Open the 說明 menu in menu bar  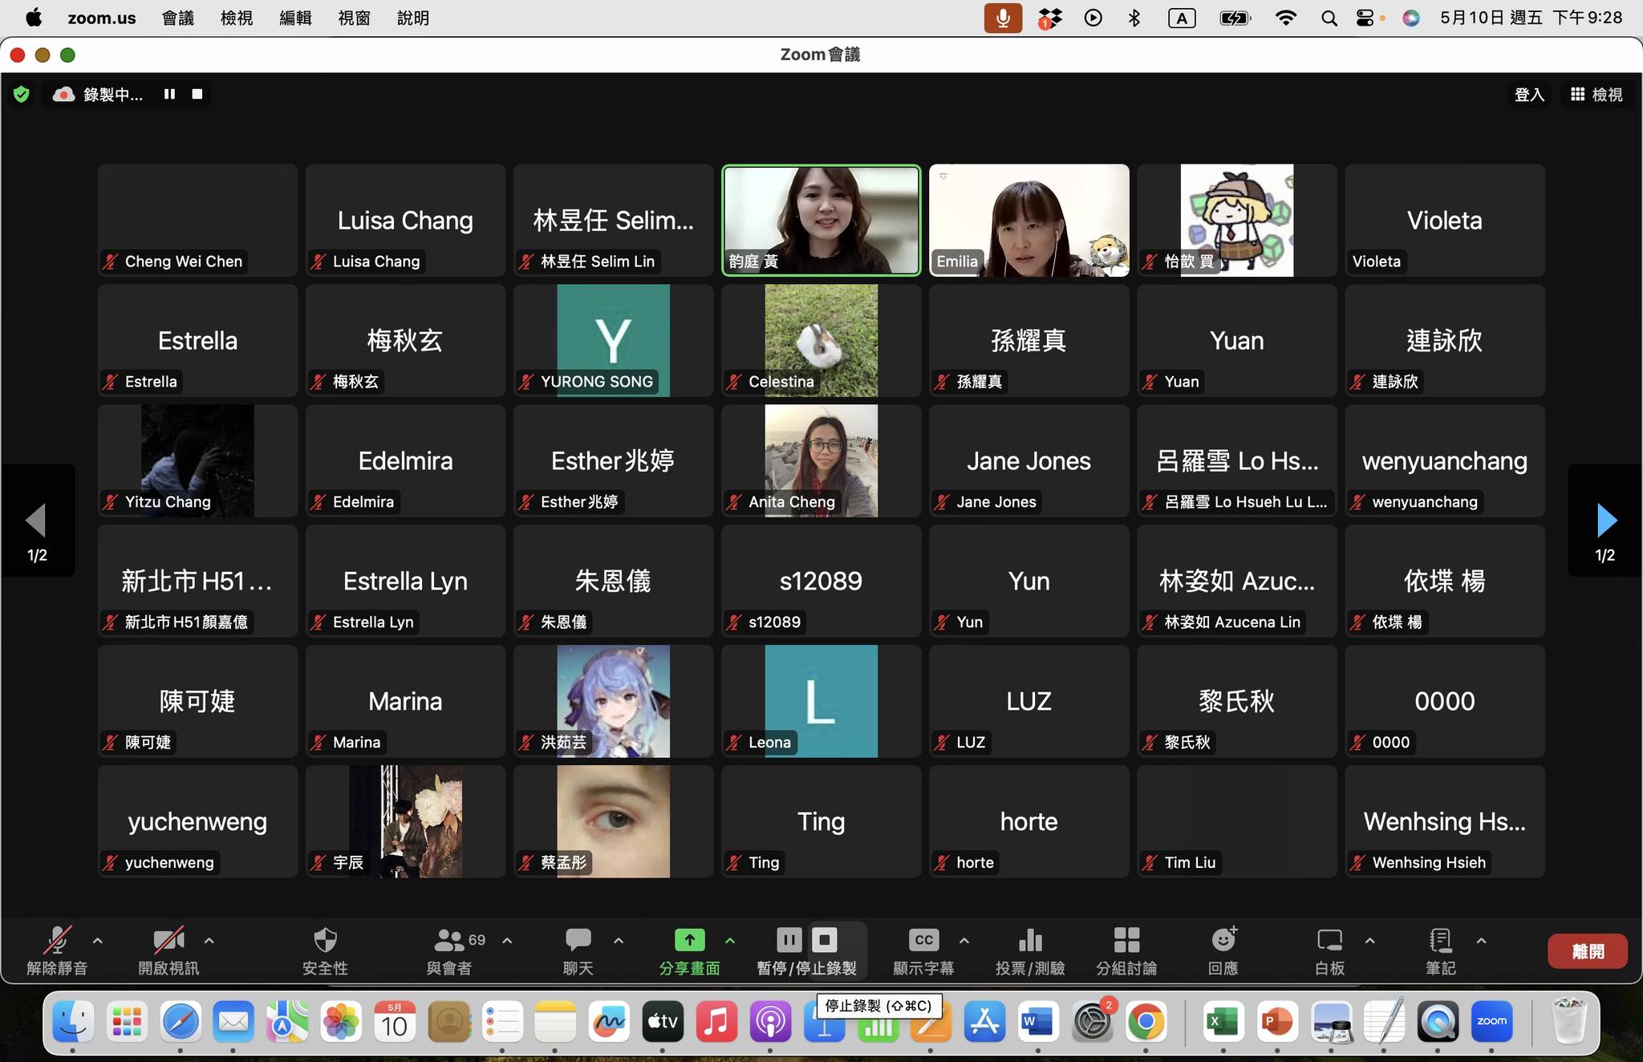(x=413, y=18)
